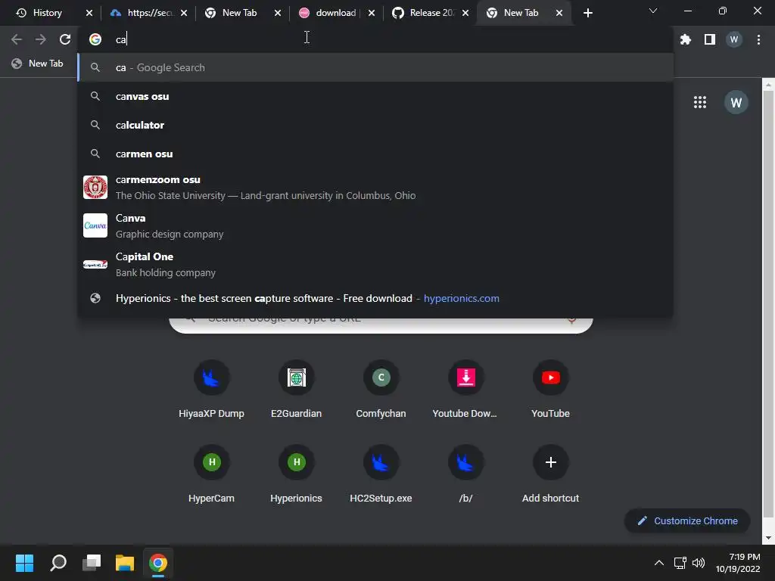Select the 'carmenzoom osu' suggestion

click(x=375, y=188)
